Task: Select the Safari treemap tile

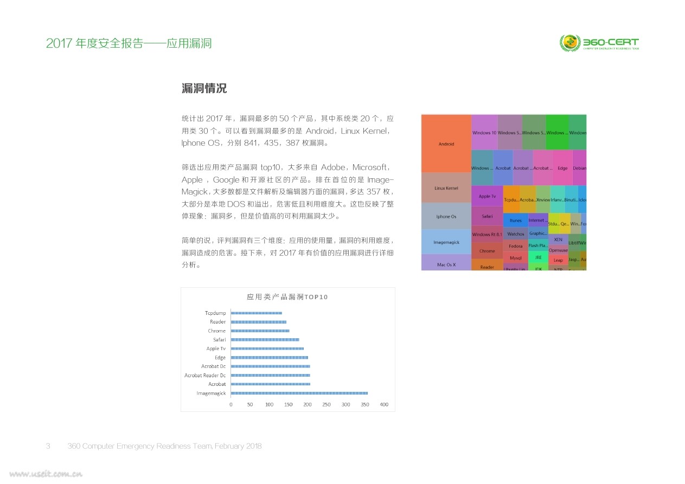Action: (x=487, y=216)
